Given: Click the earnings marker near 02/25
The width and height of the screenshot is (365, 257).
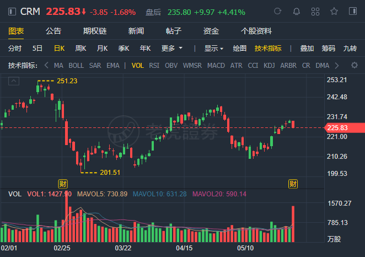Looking at the screenshot, I should (63, 184).
